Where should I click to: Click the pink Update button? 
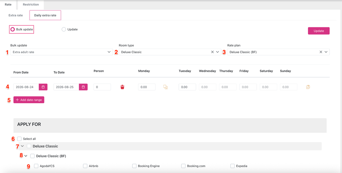[x=319, y=31]
